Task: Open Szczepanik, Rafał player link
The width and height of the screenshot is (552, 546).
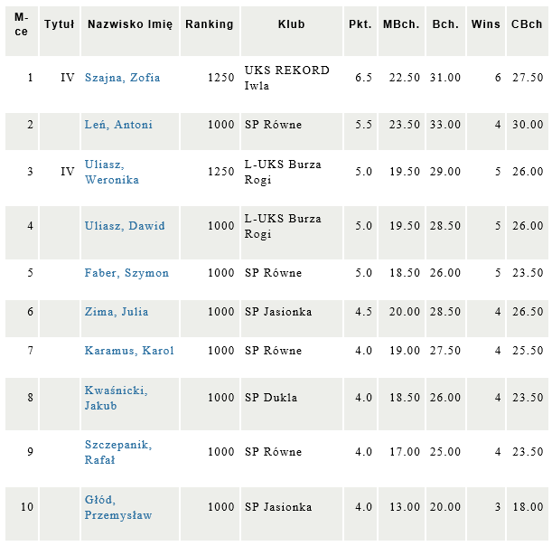Action: click(118, 452)
